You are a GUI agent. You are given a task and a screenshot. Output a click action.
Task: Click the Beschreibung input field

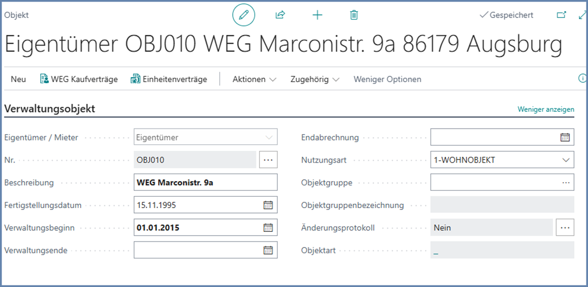tap(205, 183)
